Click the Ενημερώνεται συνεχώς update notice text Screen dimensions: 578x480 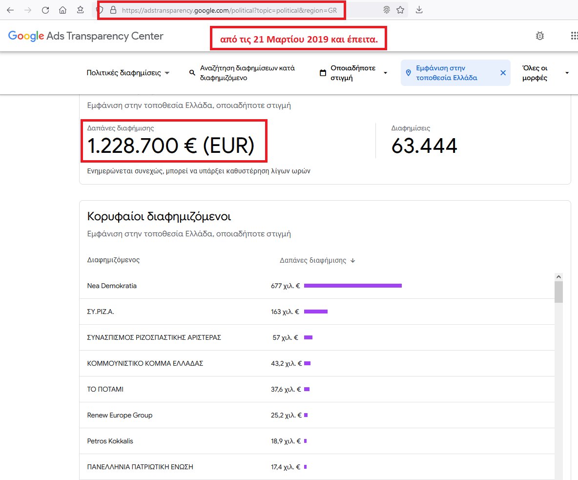(x=199, y=171)
